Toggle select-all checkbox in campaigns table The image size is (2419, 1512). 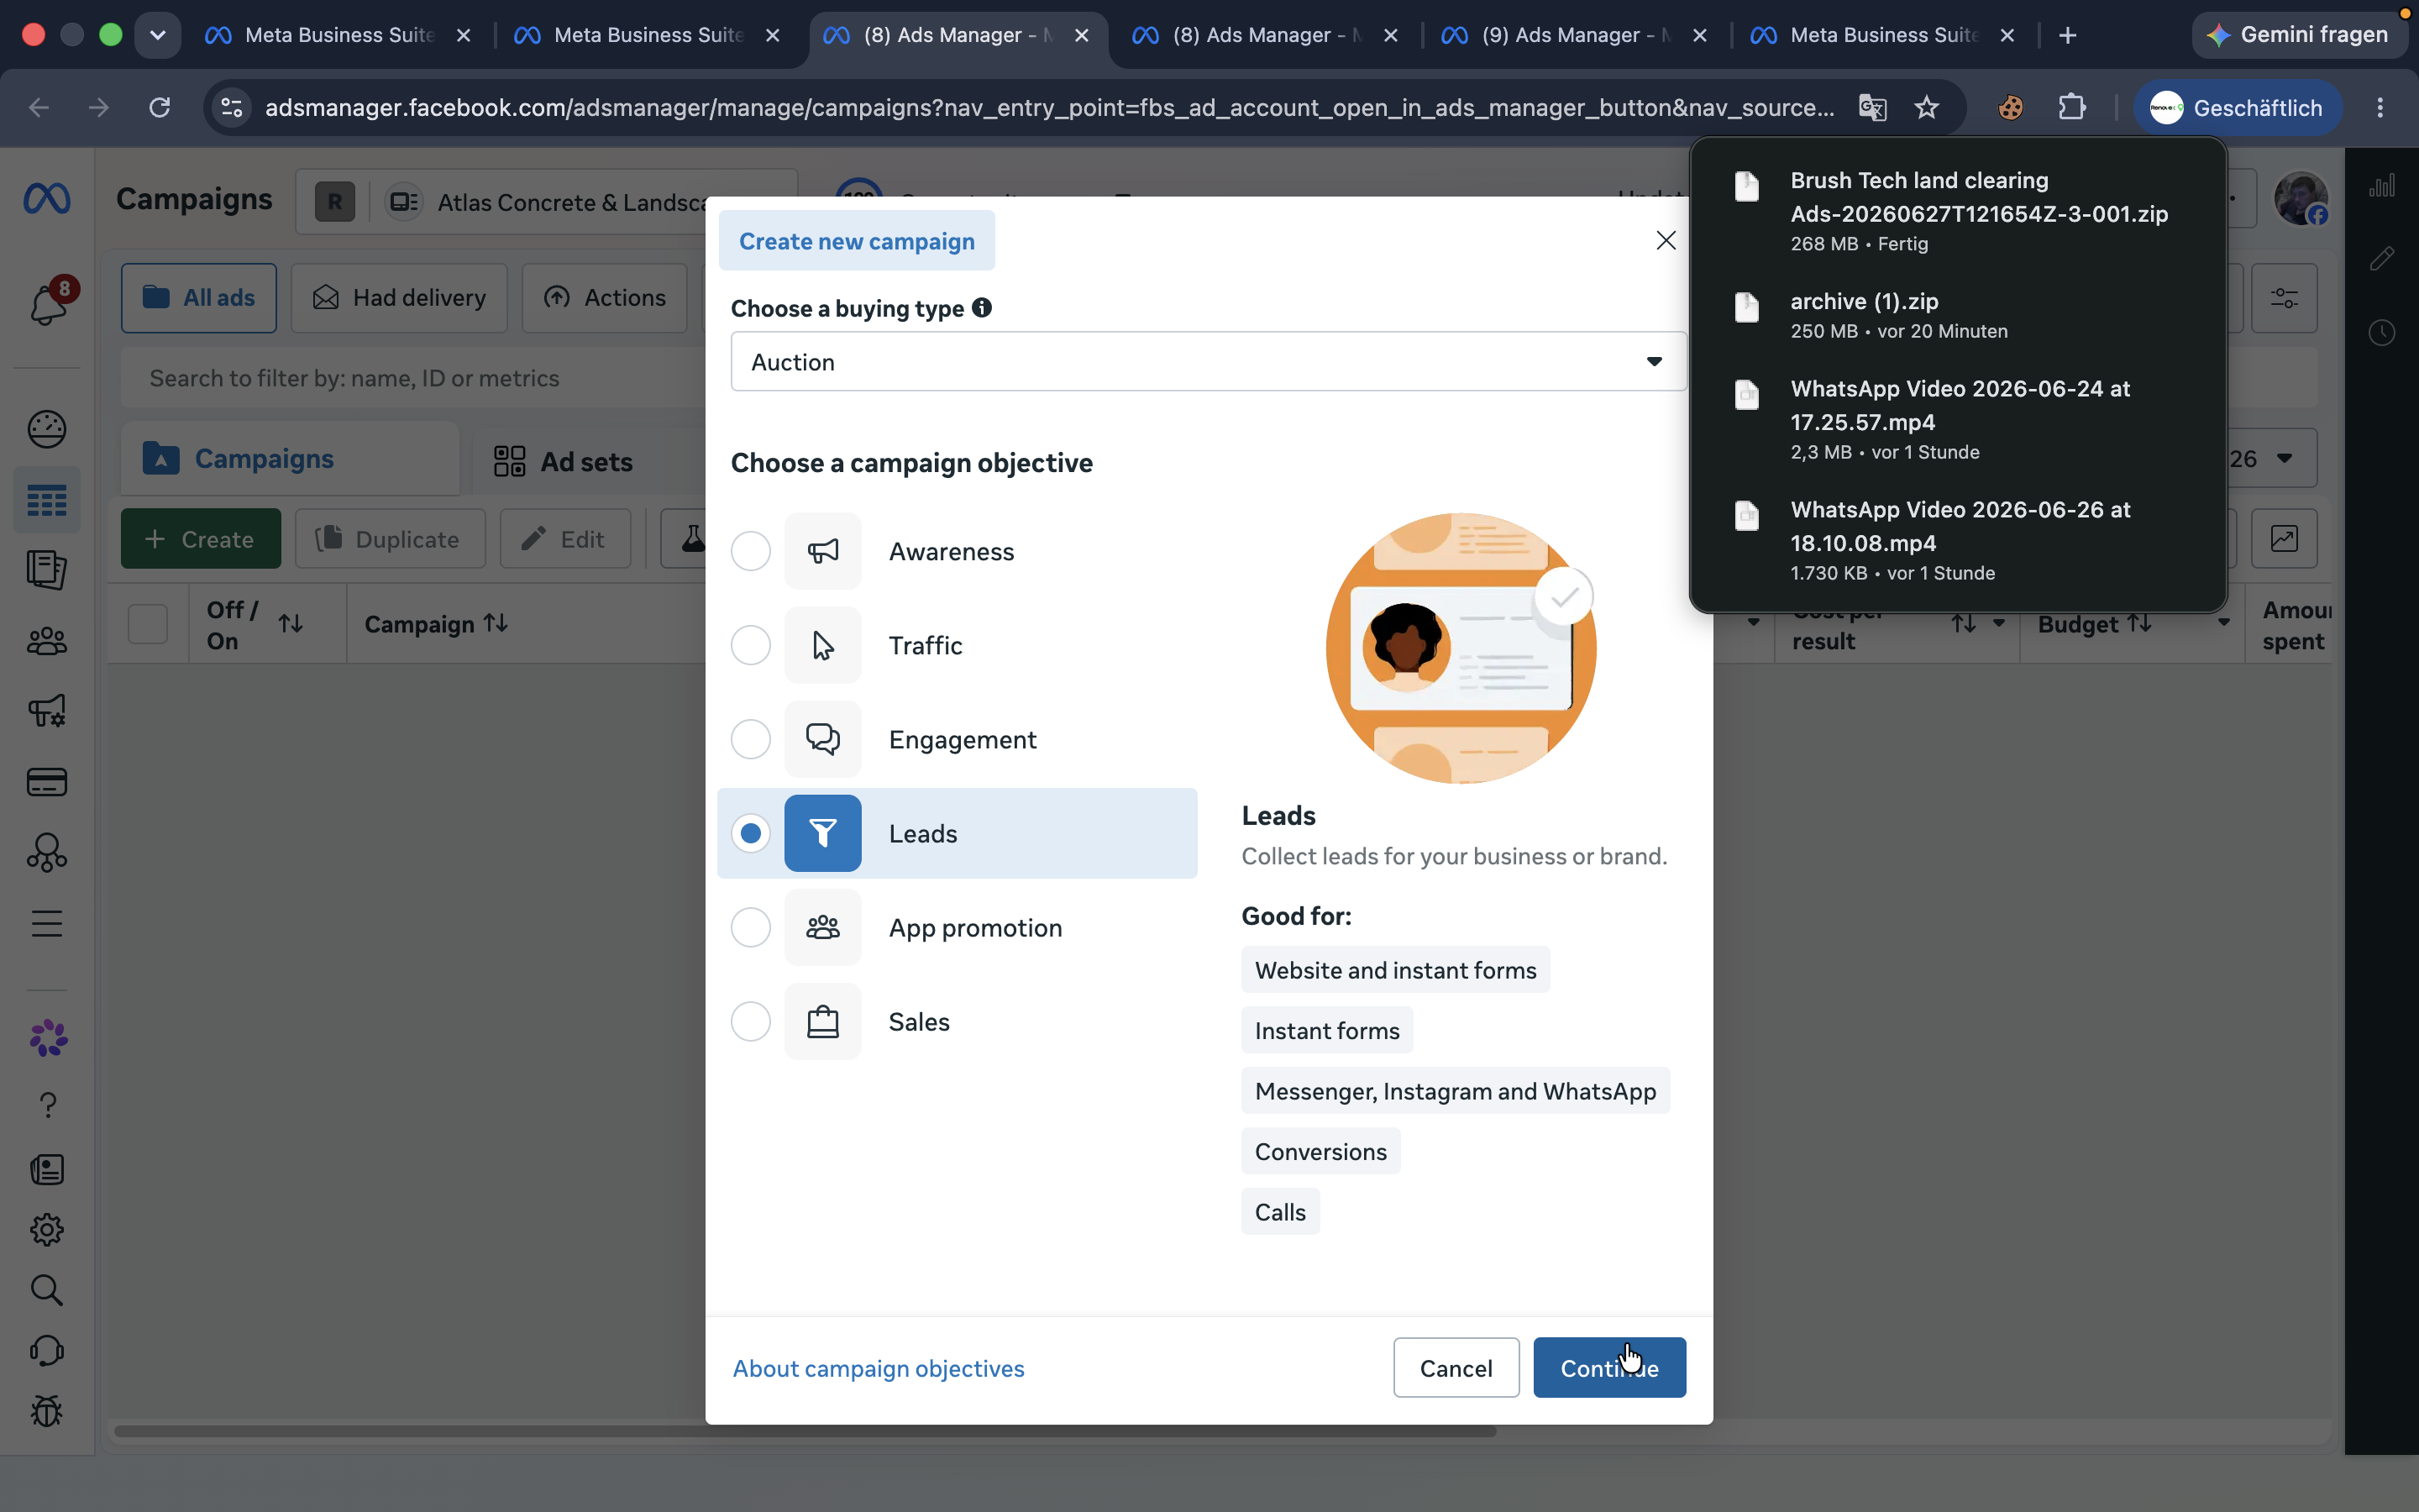click(148, 624)
